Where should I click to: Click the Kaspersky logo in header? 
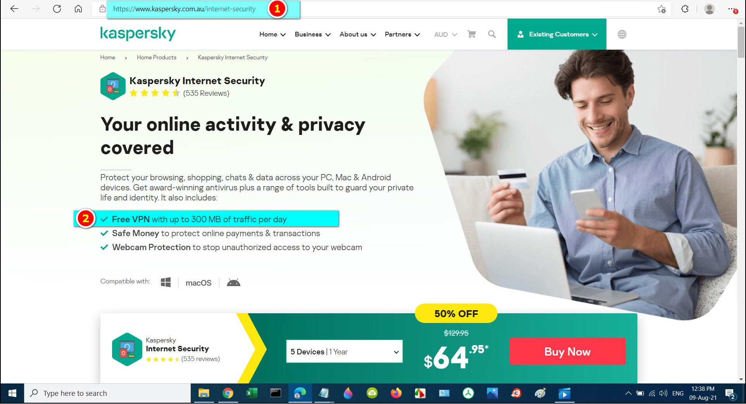[x=138, y=34]
